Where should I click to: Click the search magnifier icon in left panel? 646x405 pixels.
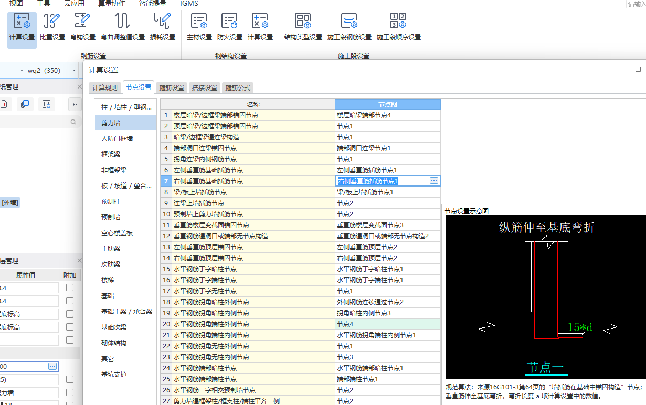click(73, 122)
